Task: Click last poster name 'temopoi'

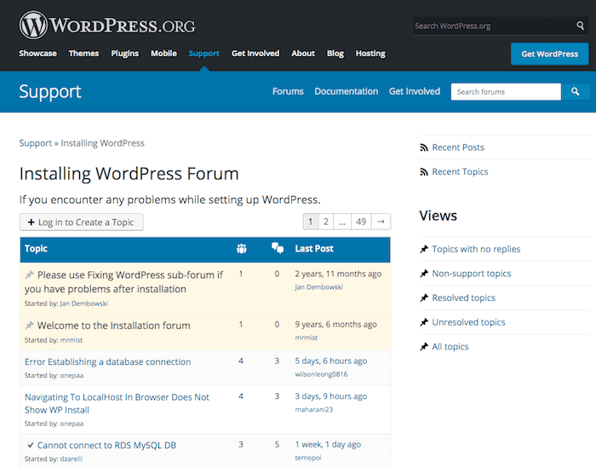Action: tap(308, 458)
